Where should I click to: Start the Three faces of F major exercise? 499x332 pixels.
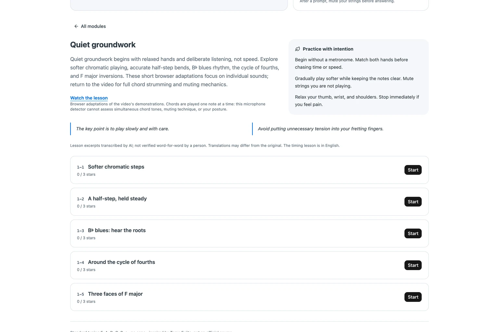413,297
